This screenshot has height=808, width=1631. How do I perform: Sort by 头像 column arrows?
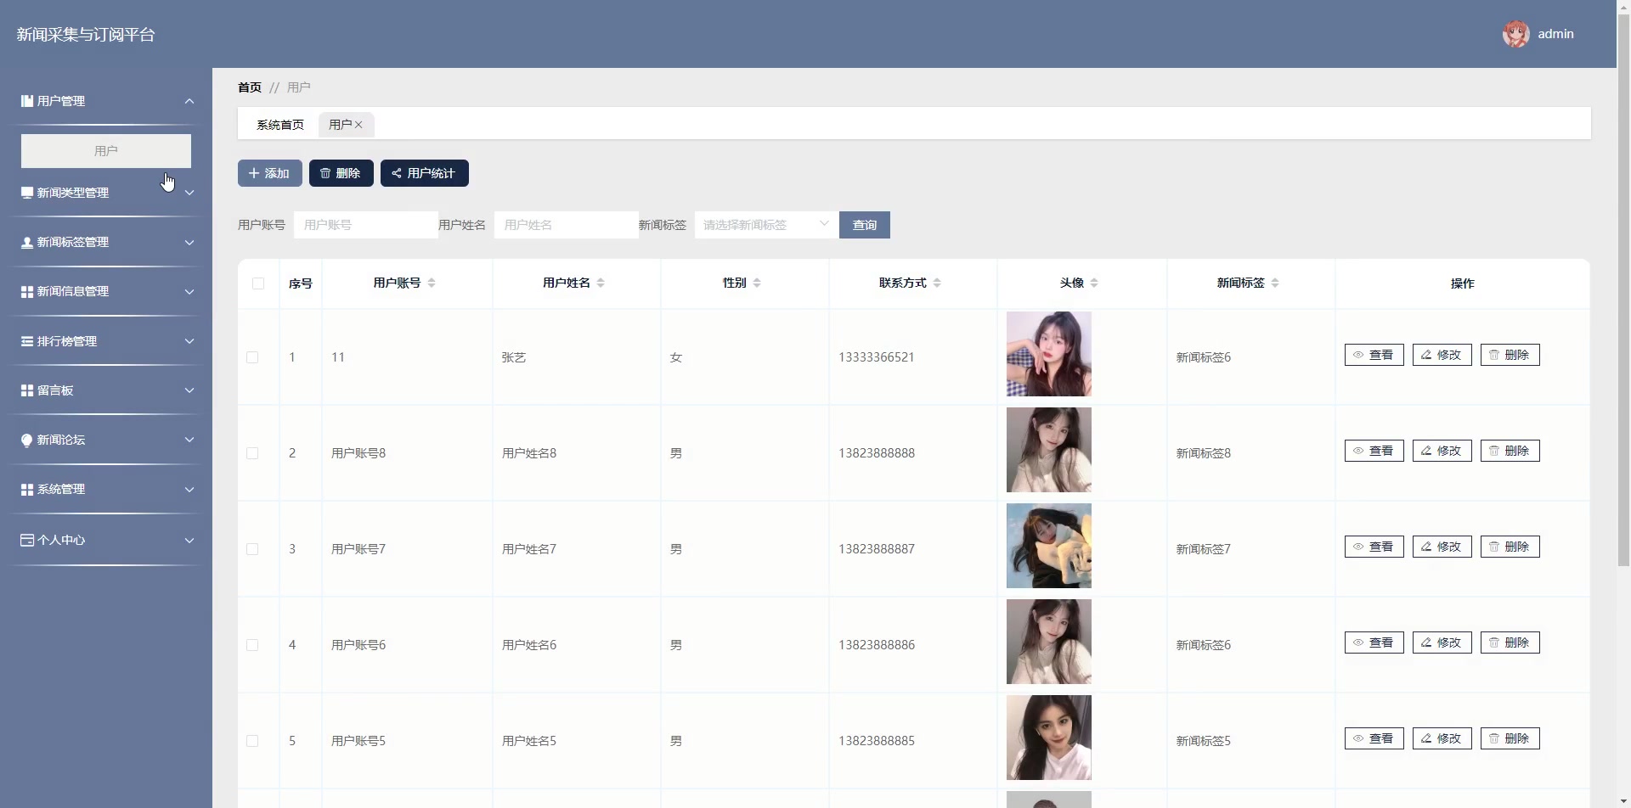pyautogui.click(x=1094, y=283)
